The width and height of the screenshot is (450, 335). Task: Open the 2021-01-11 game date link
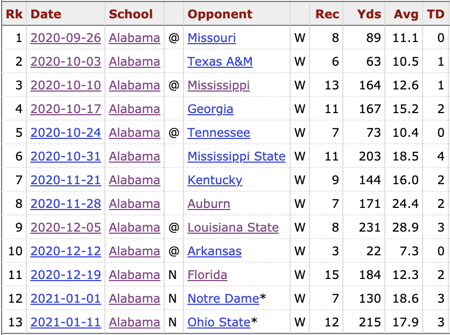[66, 323]
